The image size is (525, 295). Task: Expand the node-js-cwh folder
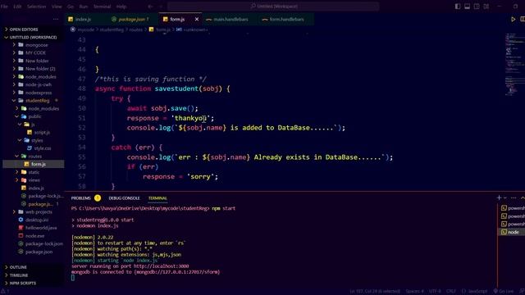coord(39,84)
